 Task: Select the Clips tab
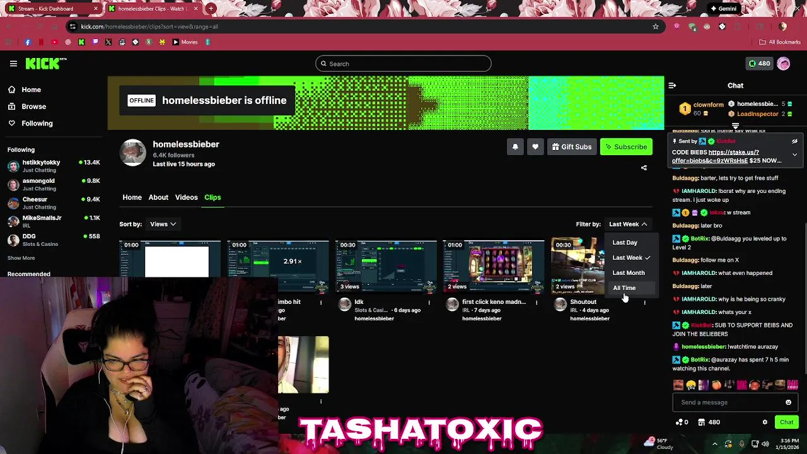click(x=212, y=197)
